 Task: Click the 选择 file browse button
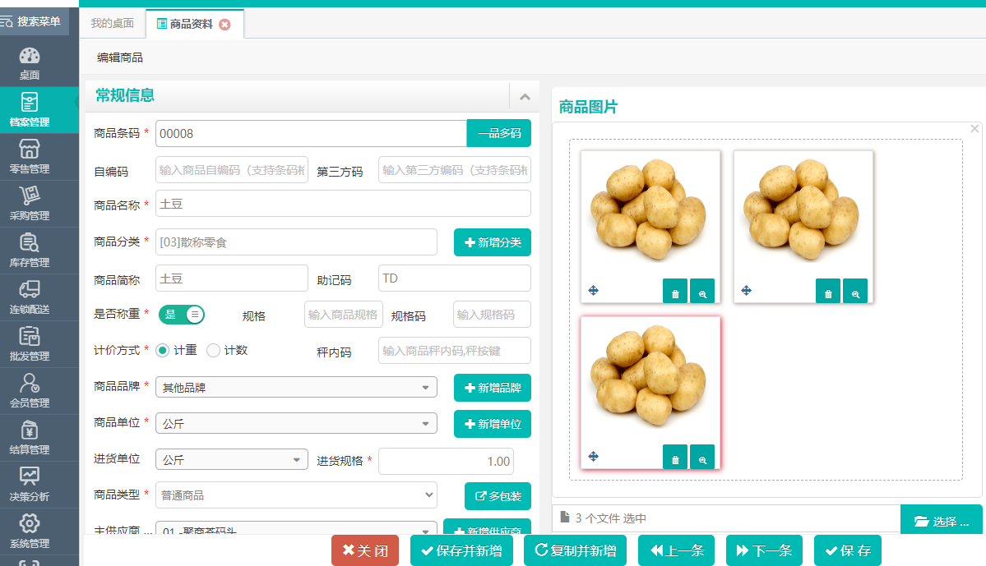[942, 521]
